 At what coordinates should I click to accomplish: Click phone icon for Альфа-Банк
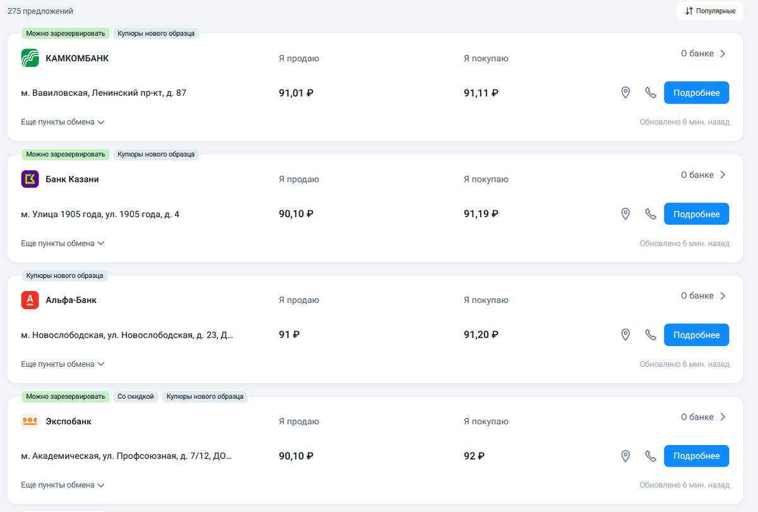click(x=651, y=335)
